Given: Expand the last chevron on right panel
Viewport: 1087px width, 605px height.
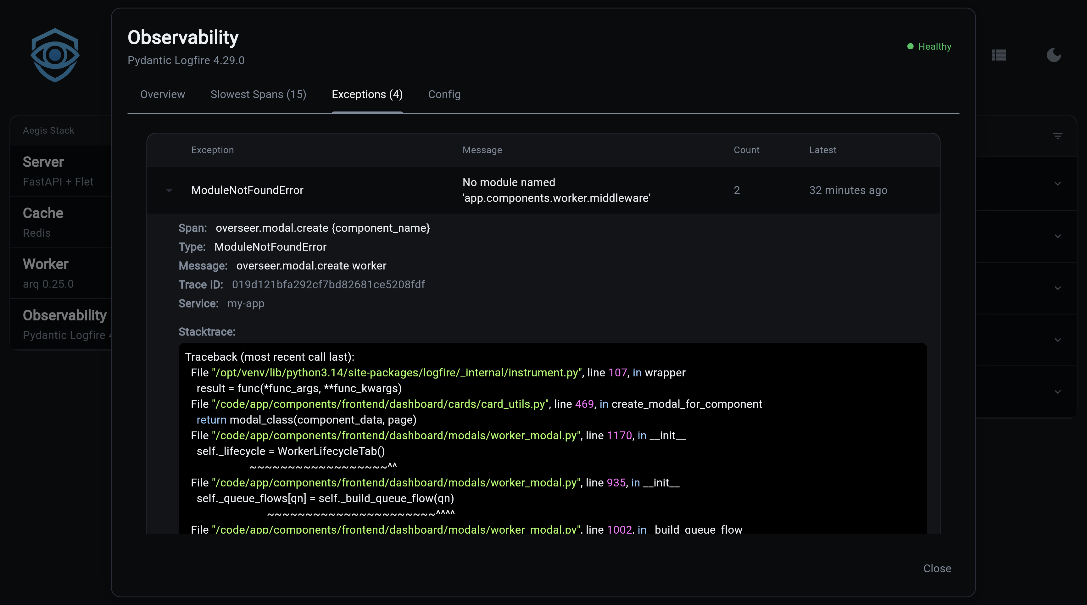Looking at the screenshot, I should point(1057,392).
